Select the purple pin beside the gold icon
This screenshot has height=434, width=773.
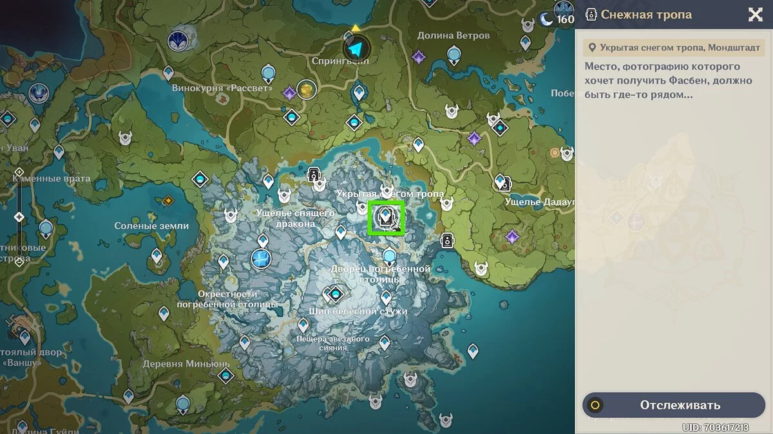[289, 93]
